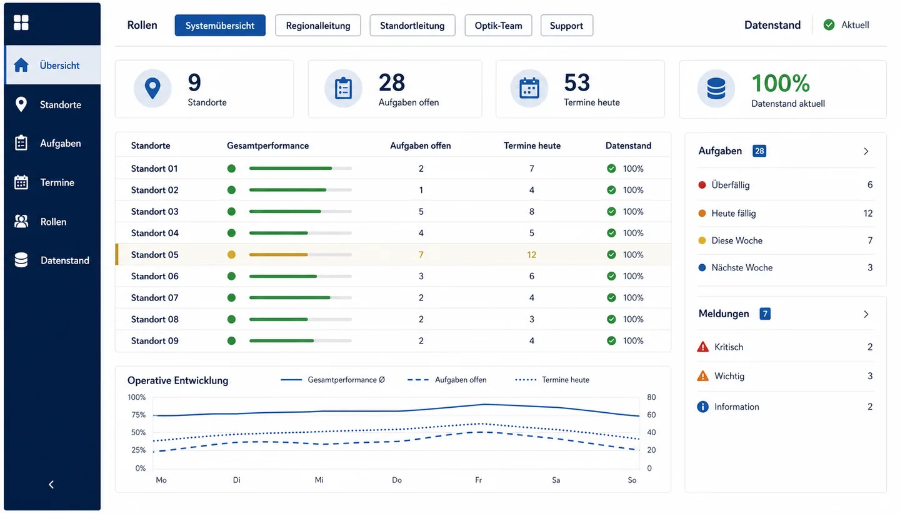Click the yellow status dot of Standort 05
Screen dimensions: 900x514
pos(231,255)
